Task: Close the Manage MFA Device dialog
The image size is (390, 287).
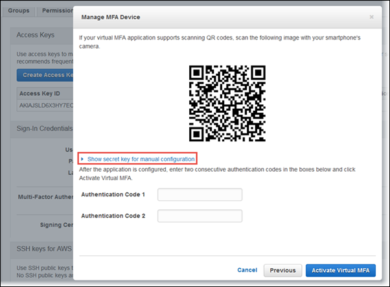Action: tap(371, 17)
